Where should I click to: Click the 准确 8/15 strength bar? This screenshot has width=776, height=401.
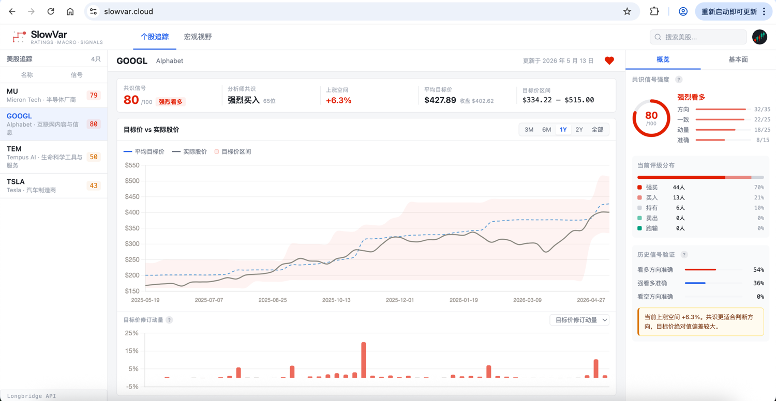[723, 140]
